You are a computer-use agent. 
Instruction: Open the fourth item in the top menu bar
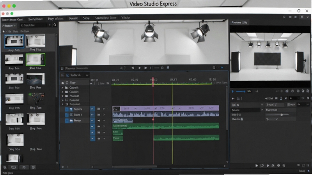coord(73,18)
